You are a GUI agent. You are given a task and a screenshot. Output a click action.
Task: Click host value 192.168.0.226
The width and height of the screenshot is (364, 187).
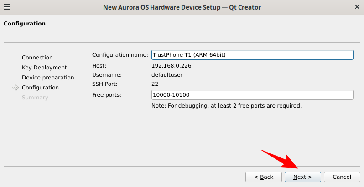[x=172, y=66]
